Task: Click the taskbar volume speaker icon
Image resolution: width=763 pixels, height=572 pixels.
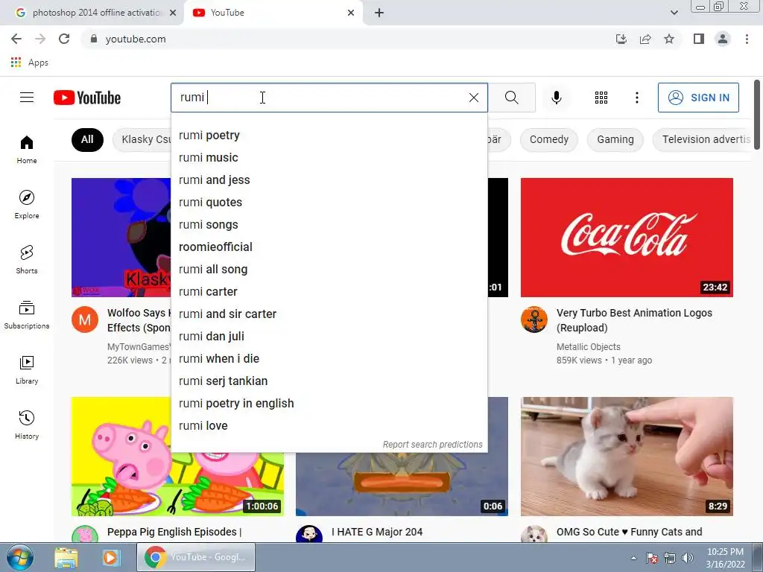Action: 688,558
